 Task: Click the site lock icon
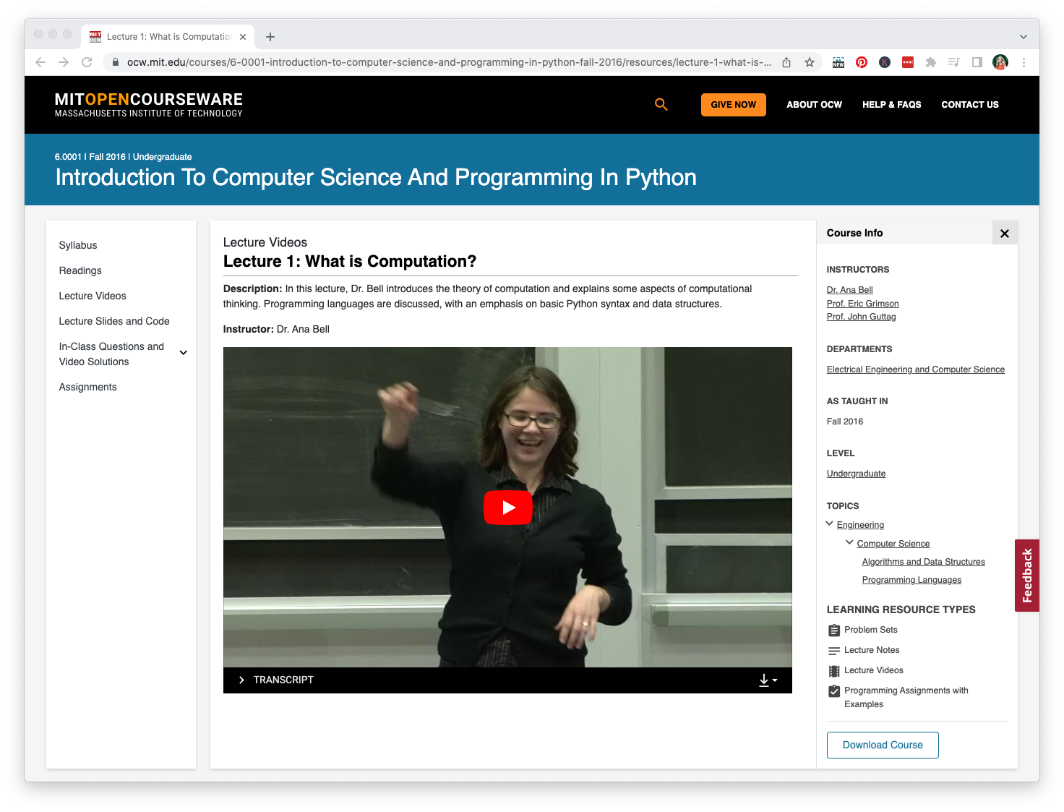click(x=115, y=63)
